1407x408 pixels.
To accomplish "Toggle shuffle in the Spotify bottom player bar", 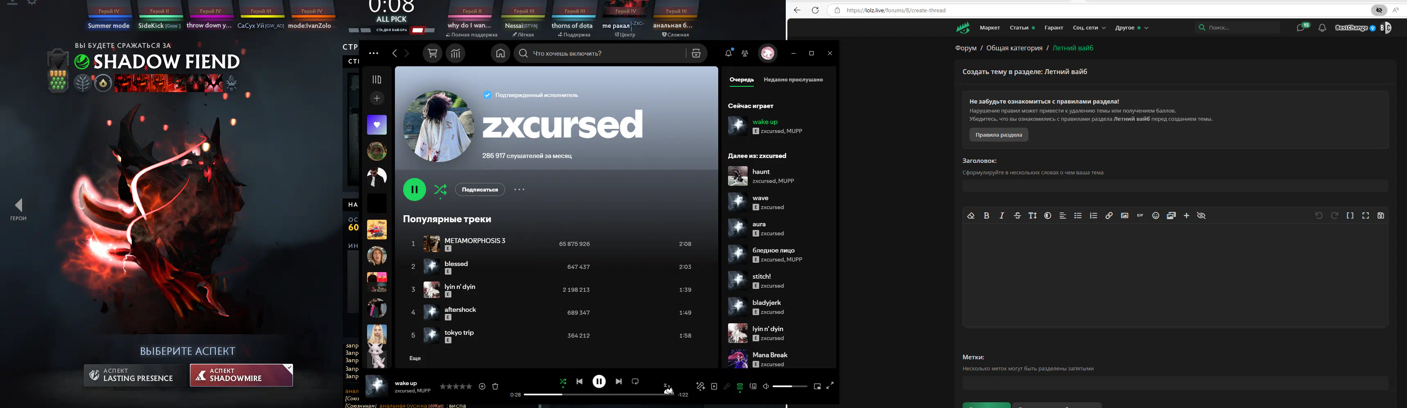I will (x=563, y=382).
